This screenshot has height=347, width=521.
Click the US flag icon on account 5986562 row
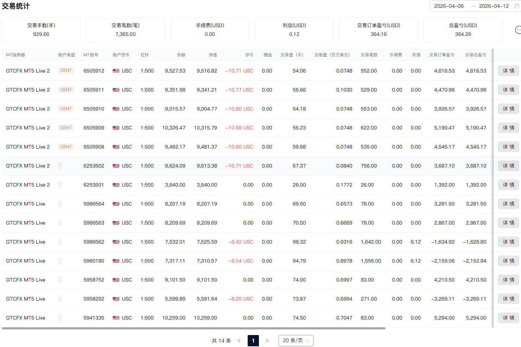point(116,242)
